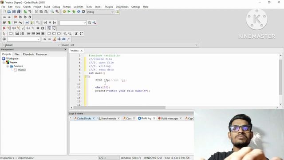
Task: Zoom out with the minus magnifier icon
Action: click(70, 34)
